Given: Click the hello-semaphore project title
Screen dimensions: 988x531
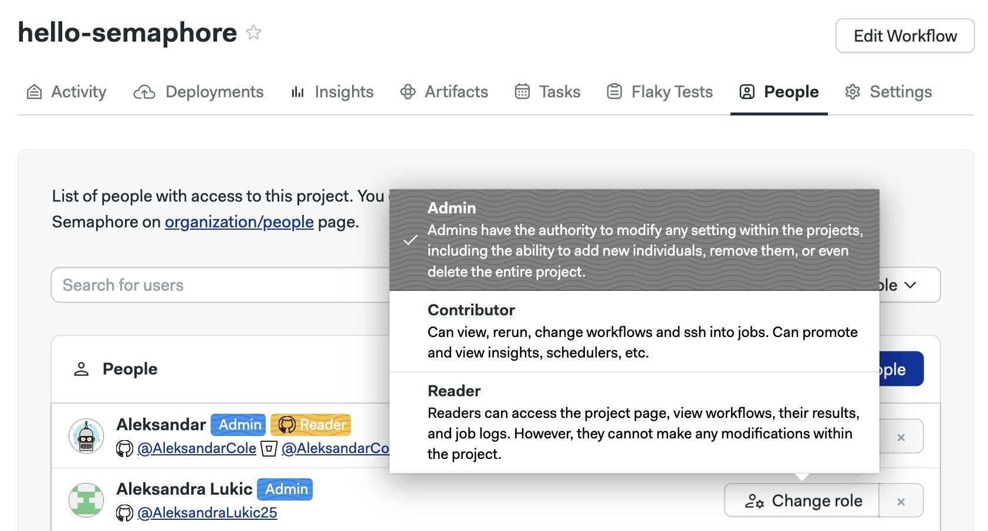Looking at the screenshot, I should 127,32.
